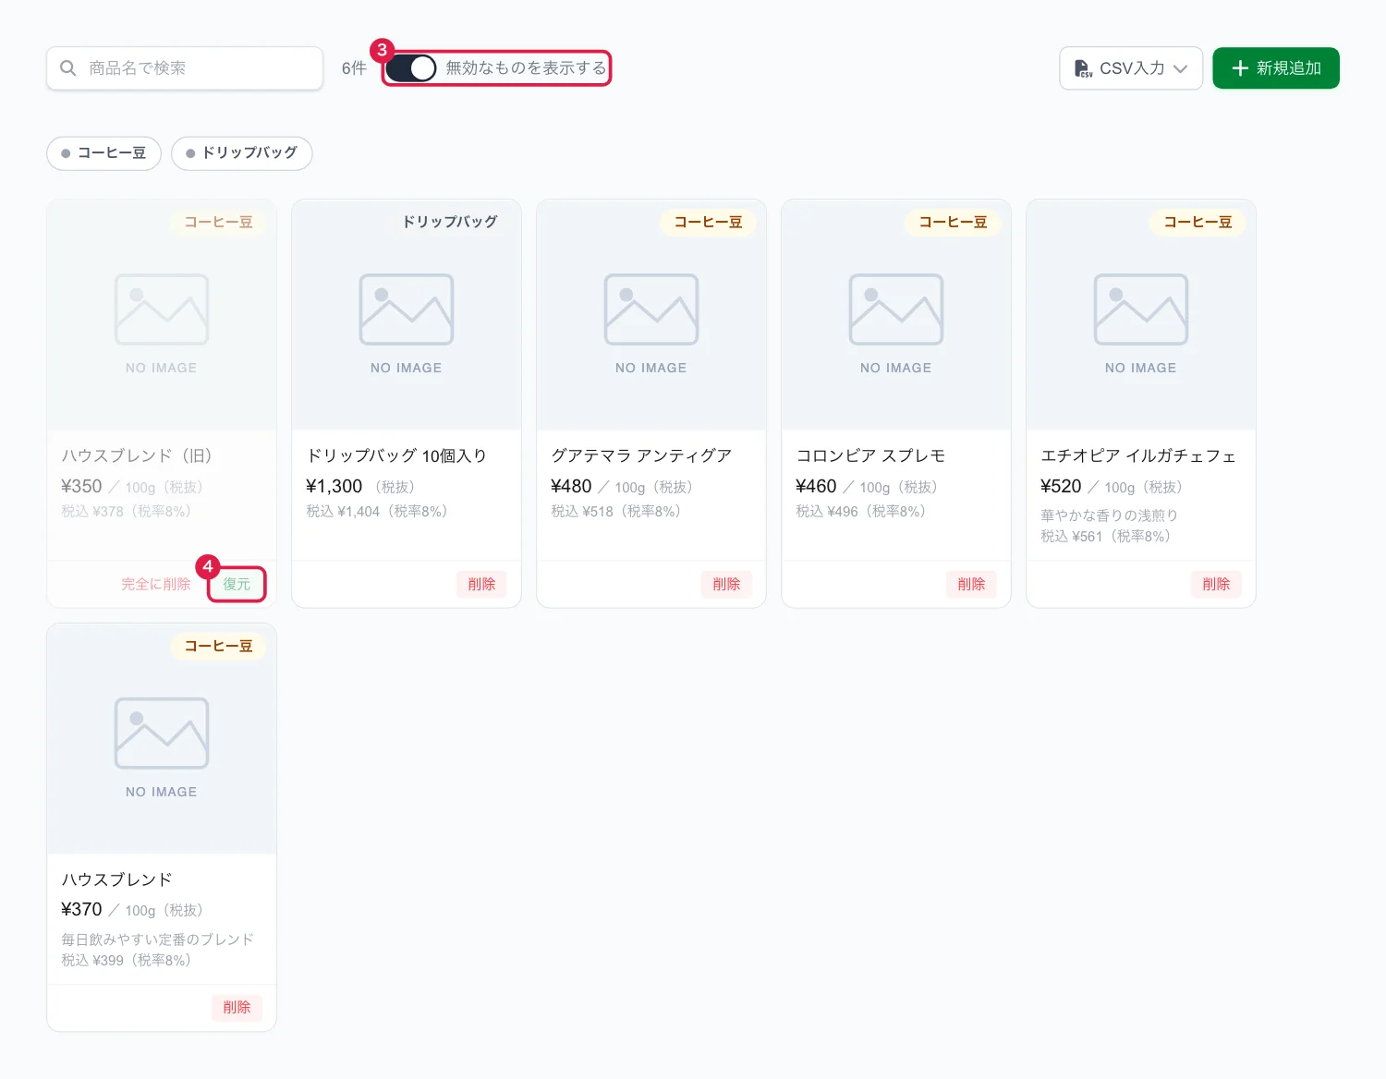Screen dimensions: 1386x1079
Task: Filter by the コーヒー豆 category chip
Action: (x=103, y=153)
